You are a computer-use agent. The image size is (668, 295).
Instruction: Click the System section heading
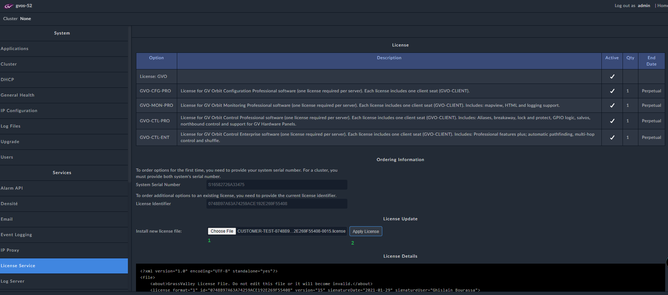[x=62, y=33]
